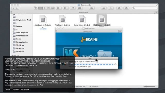Open the Action gear menu

[x=65, y=8]
